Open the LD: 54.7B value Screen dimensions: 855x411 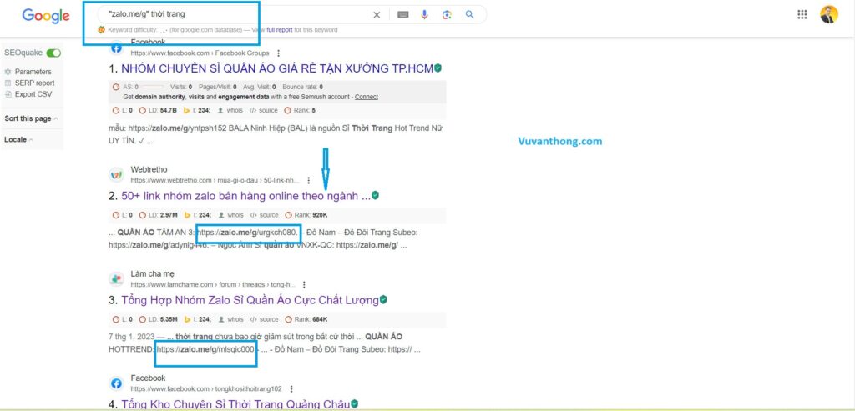click(158, 111)
